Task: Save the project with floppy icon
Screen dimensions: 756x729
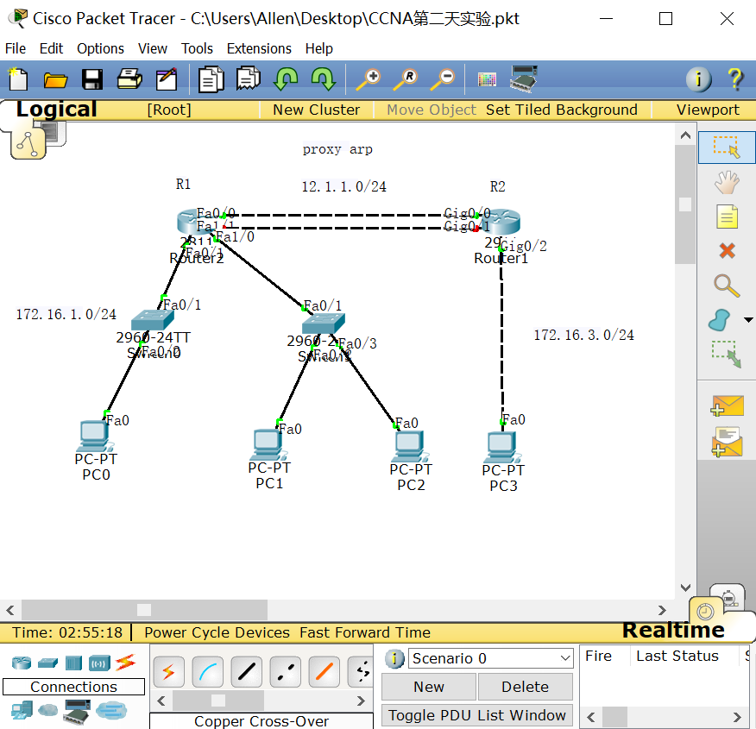Action: click(92, 79)
